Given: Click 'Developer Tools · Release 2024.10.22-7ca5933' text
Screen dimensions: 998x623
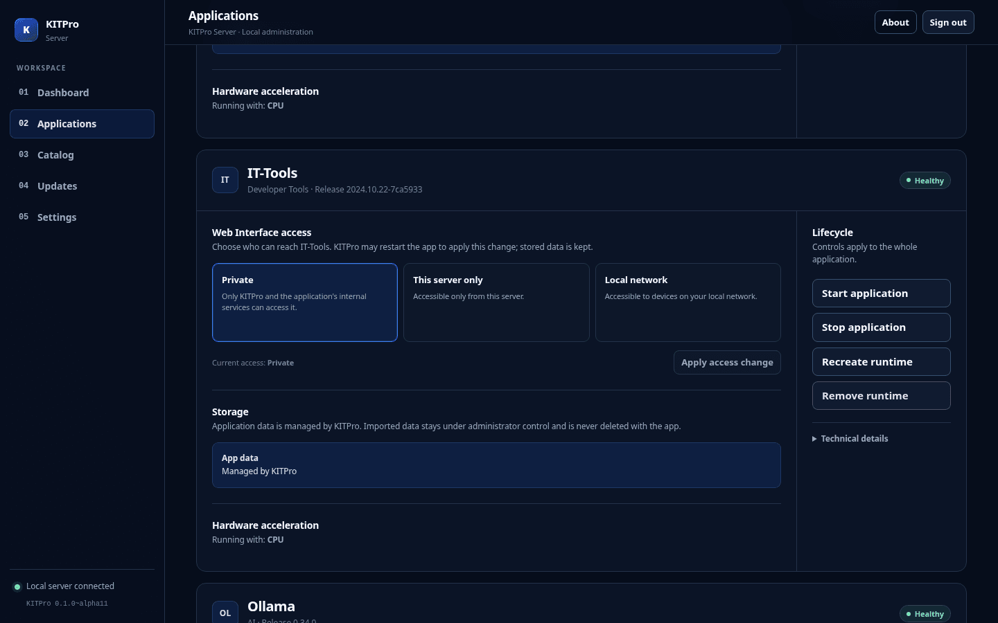Looking at the screenshot, I should pos(335,190).
